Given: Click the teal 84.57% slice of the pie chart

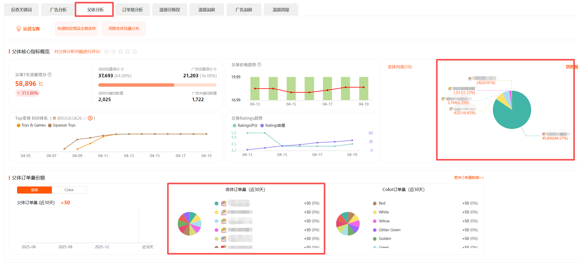Looking at the screenshot, I should pos(514,115).
